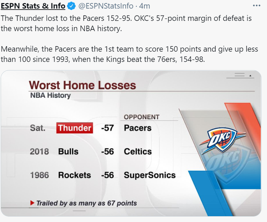The width and height of the screenshot is (267, 222).
Task: Click the Worst Home Losses heading
Action: (82, 85)
